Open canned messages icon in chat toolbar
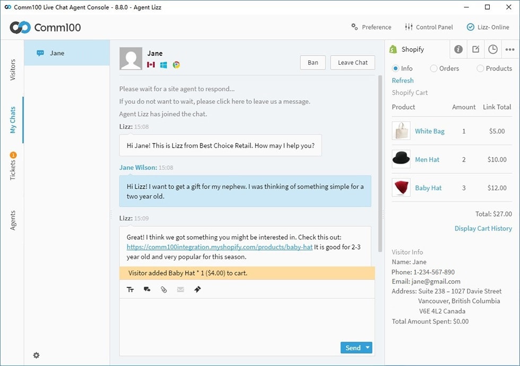 pos(147,290)
